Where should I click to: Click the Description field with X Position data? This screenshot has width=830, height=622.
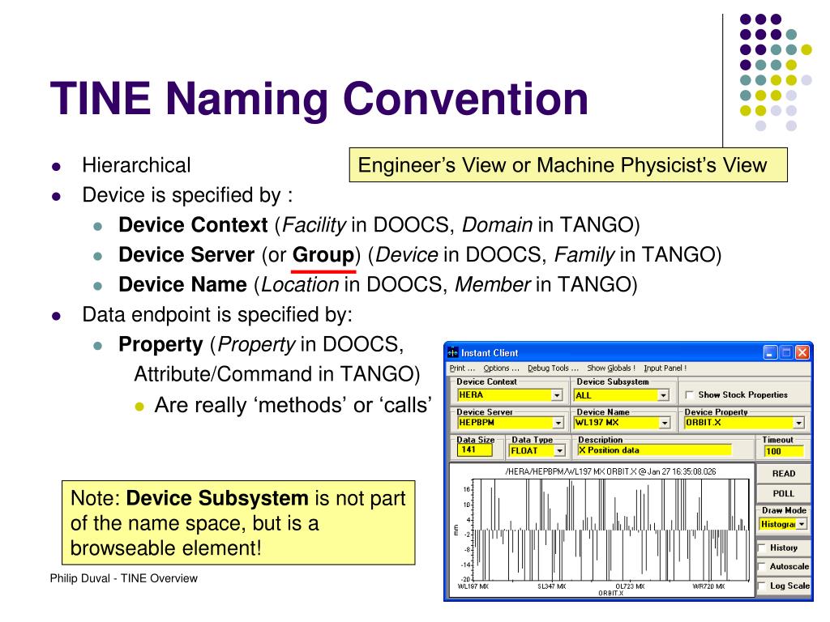(x=654, y=450)
